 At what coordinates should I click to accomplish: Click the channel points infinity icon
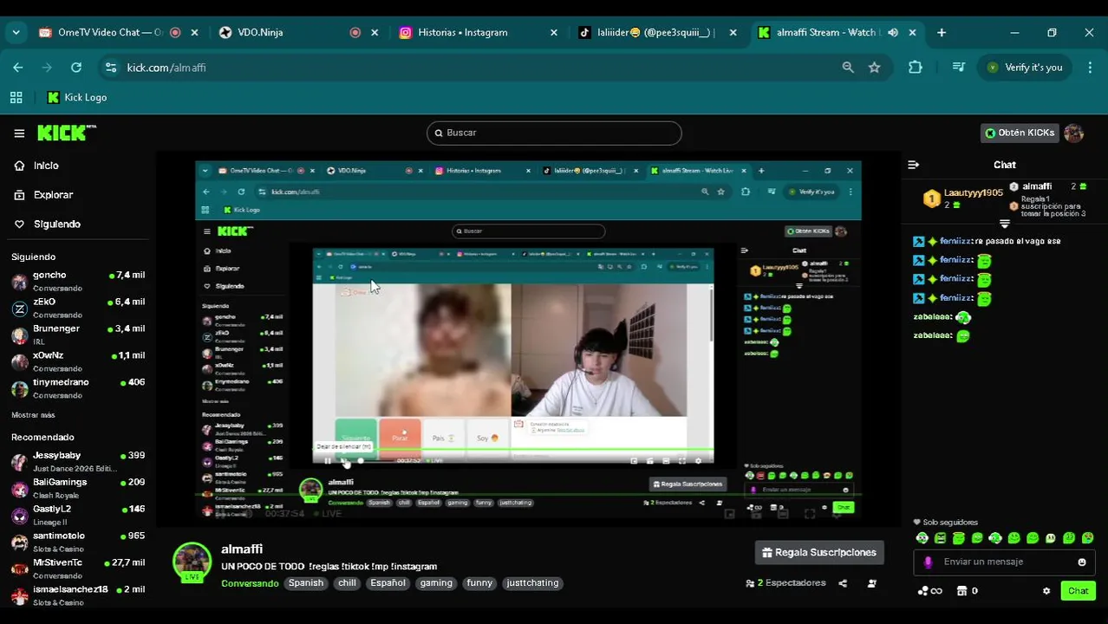click(x=930, y=591)
